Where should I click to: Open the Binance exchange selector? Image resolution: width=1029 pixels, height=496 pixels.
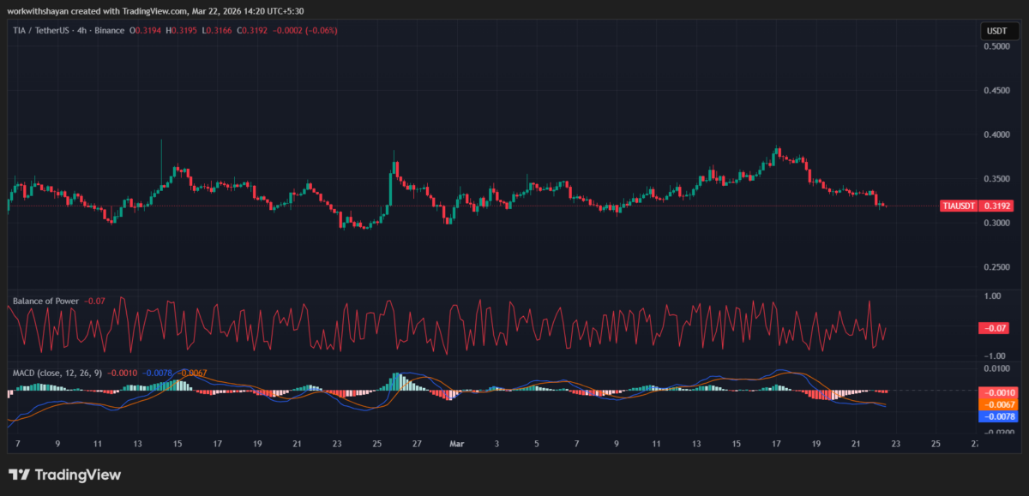[108, 30]
